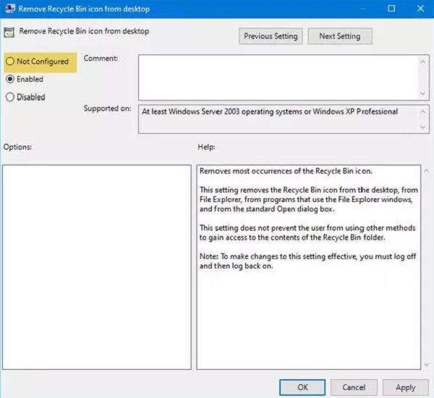Screen dimensions: 434x398
Task: Click the Help pane scroll up arrow
Action: pos(427,172)
